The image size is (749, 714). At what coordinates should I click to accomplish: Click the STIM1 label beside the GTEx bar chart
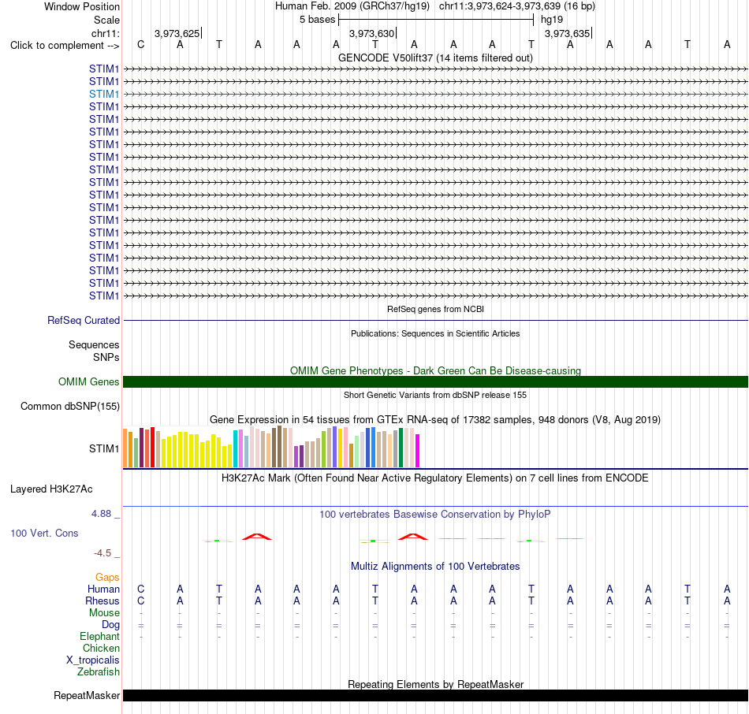[x=103, y=448]
